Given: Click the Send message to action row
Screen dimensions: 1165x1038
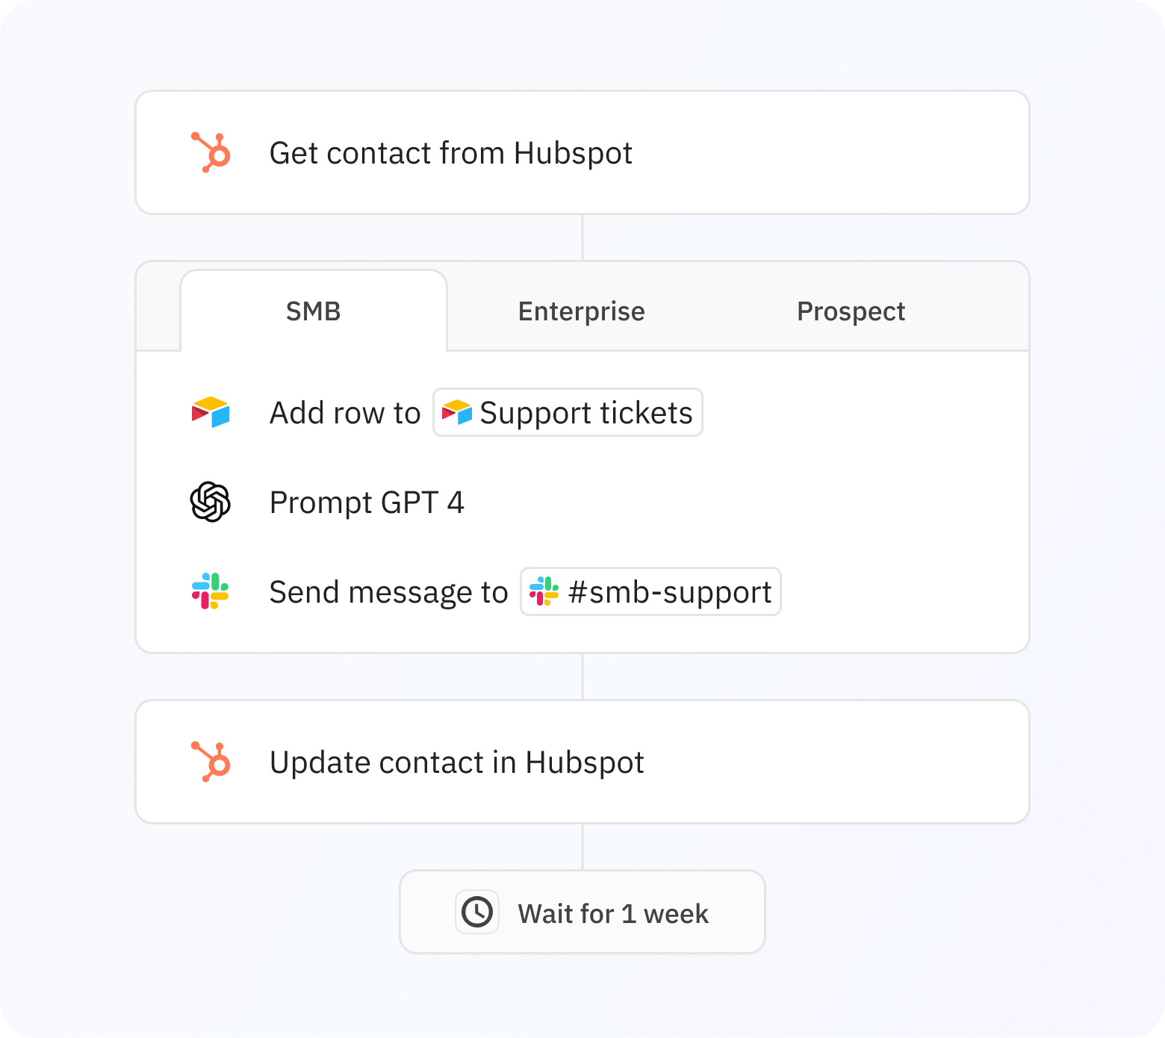Looking at the screenshot, I should click(x=388, y=592).
